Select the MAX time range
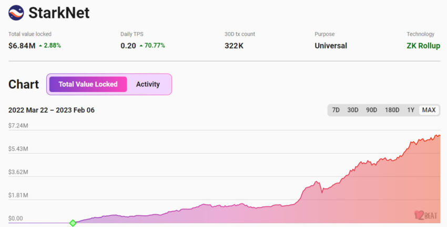Image resolution: width=447 pixels, height=227 pixels. 429,110
